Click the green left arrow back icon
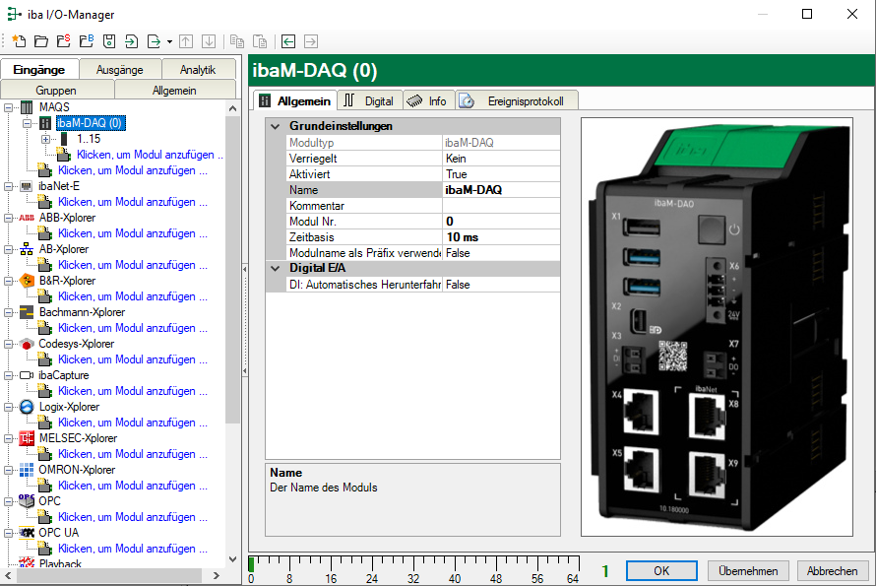 (288, 41)
